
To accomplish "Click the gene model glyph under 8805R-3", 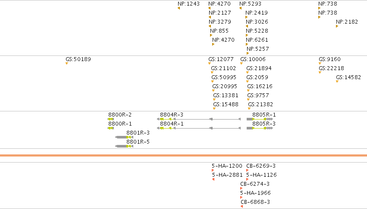I will point(260,128).
